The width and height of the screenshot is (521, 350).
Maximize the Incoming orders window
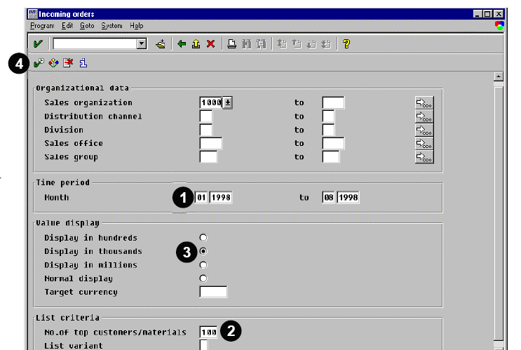[487, 14]
